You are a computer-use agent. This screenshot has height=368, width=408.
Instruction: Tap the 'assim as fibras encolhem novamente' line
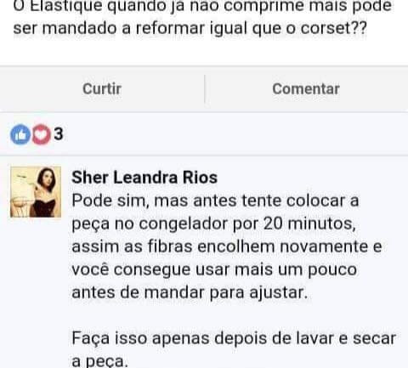(227, 246)
